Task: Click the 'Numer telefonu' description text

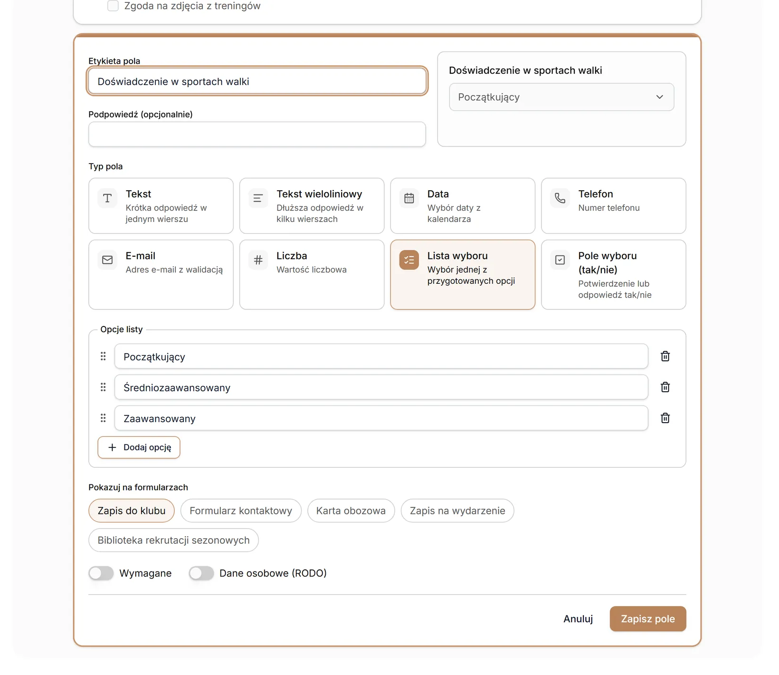Action: (x=609, y=208)
